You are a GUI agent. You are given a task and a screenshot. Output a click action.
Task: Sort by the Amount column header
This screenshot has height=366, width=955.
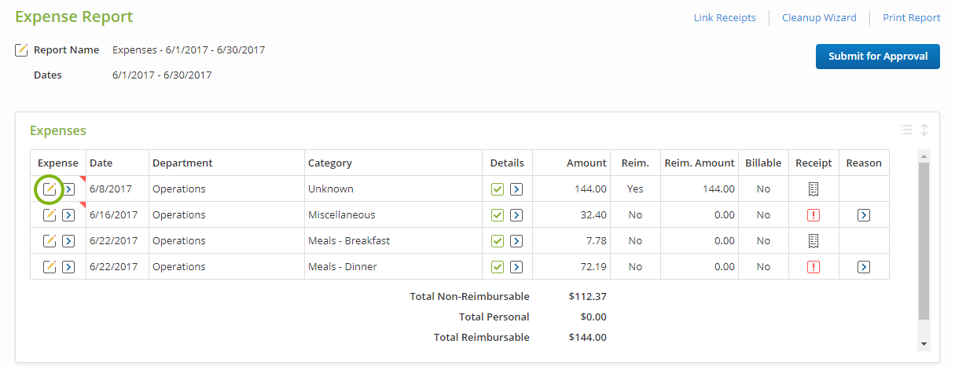[x=586, y=163]
